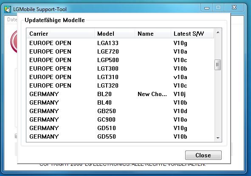This screenshot has width=251, height=176.
Task: Click EUROPE OPEN in the LGT320 row
Action: coord(50,85)
